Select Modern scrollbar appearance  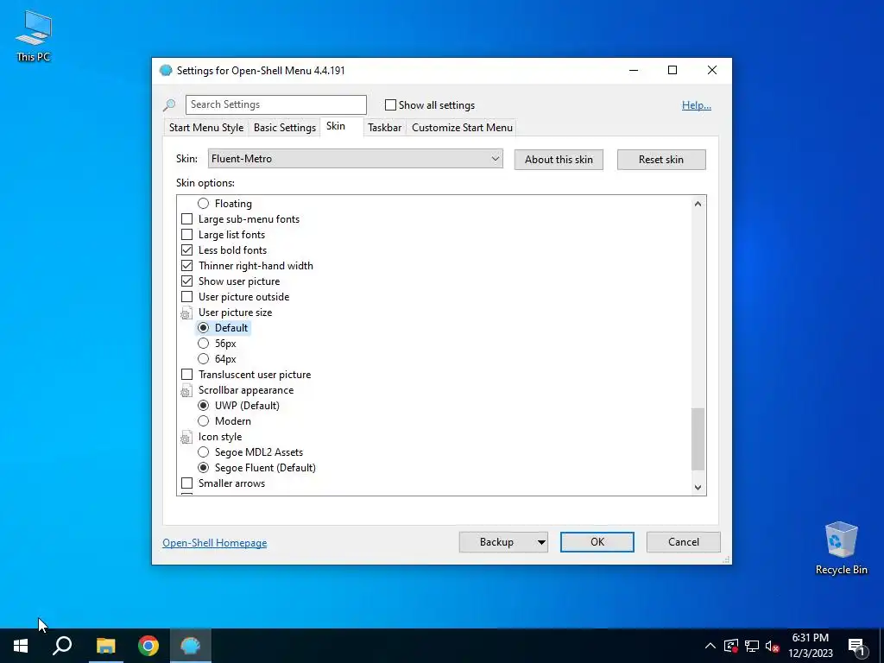tap(203, 421)
